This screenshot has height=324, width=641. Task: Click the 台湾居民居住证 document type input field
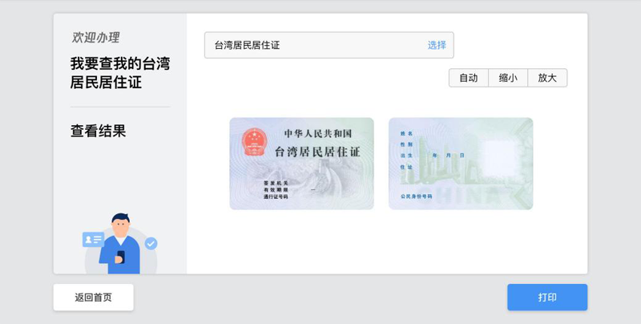click(x=312, y=46)
